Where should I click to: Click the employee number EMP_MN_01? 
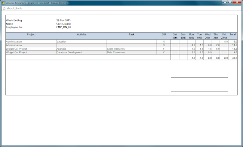(x=64, y=27)
